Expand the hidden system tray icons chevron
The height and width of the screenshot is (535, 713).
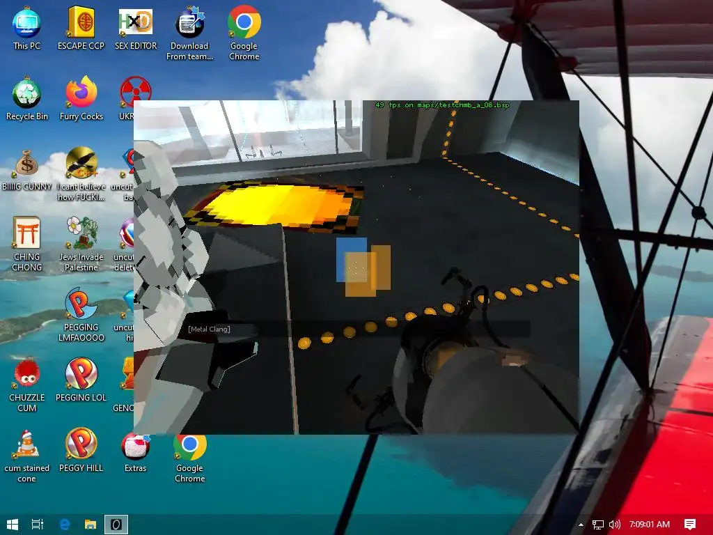click(x=581, y=525)
